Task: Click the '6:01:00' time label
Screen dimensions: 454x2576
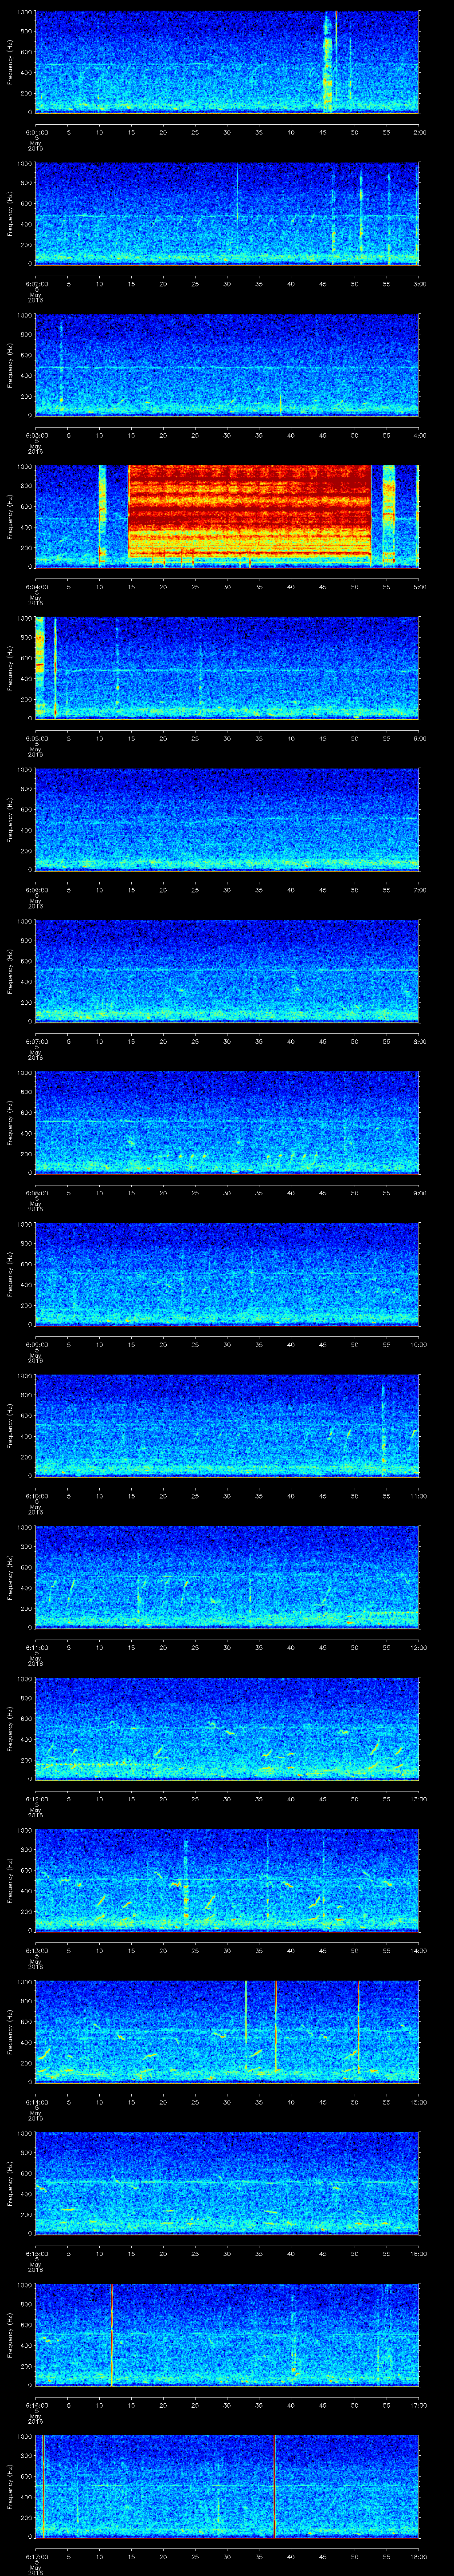Action: pos(36,131)
